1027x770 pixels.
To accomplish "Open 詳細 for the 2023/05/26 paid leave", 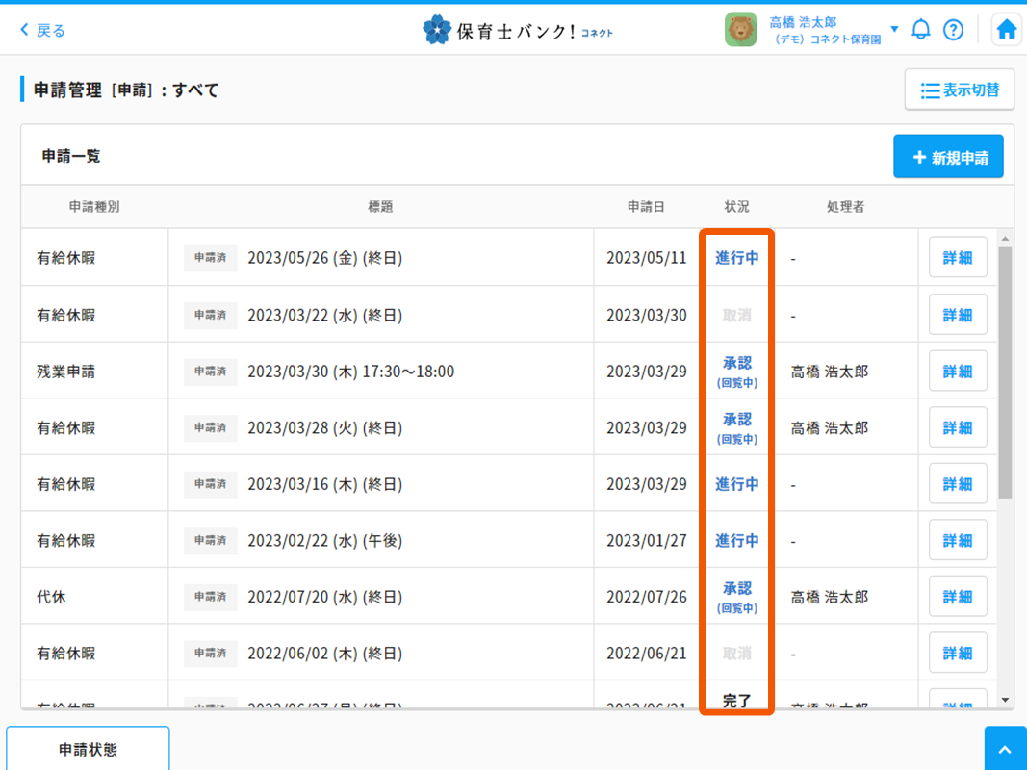I will [957, 258].
